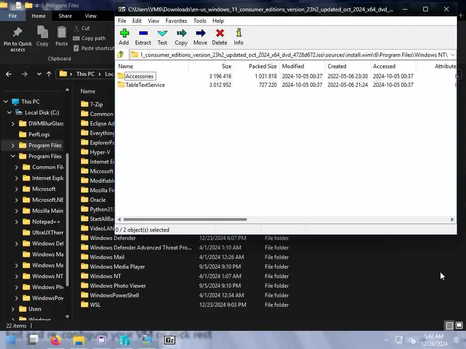Go forward in File Explorer
This screenshot has width=466, height=349.
click(25, 74)
